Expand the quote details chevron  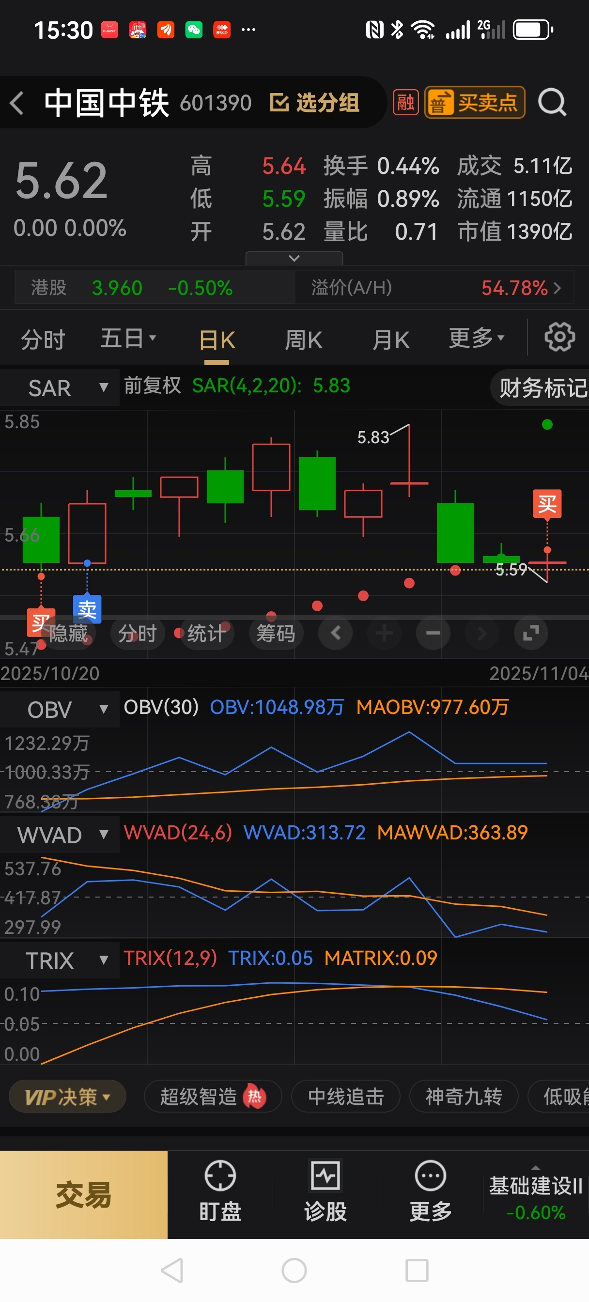[x=294, y=258]
